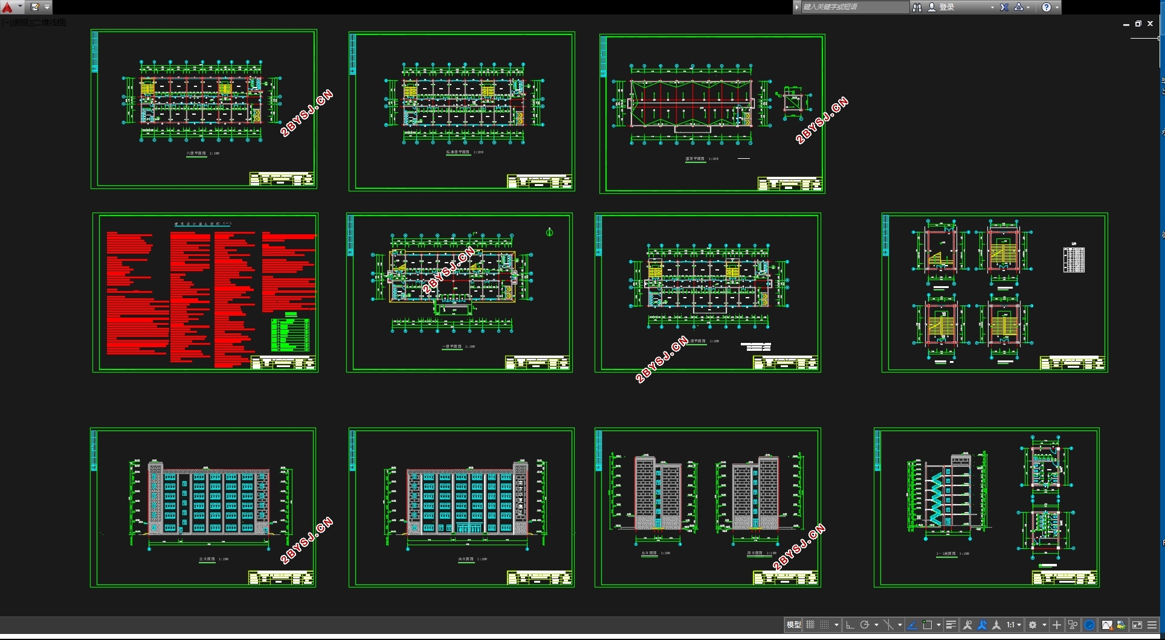Click the annotation monitor plus icon
The height and width of the screenshot is (640, 1165).
pyautogui.click(x=1057, y=625)
